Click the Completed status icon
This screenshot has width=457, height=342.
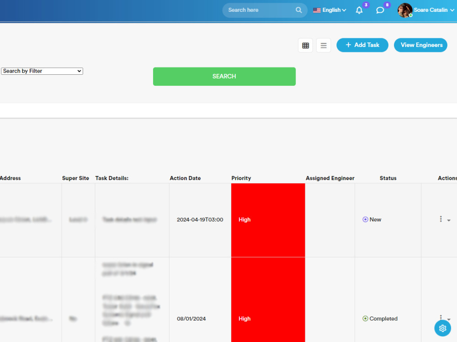point(365,319)
